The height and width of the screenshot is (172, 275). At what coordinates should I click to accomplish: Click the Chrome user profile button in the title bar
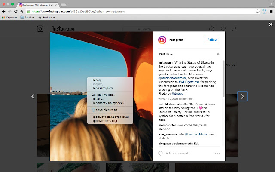[x=272, y=3]
